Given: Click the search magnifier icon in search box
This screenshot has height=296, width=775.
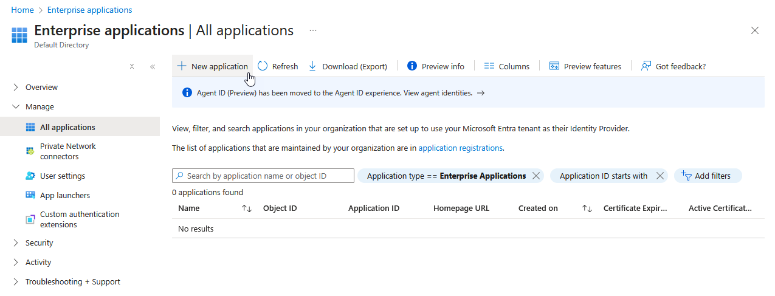Looking at the screenshot, I should point(180,176).
